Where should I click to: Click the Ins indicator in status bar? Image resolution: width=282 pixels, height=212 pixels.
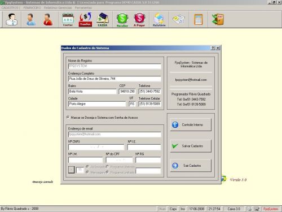coord(183,209)
